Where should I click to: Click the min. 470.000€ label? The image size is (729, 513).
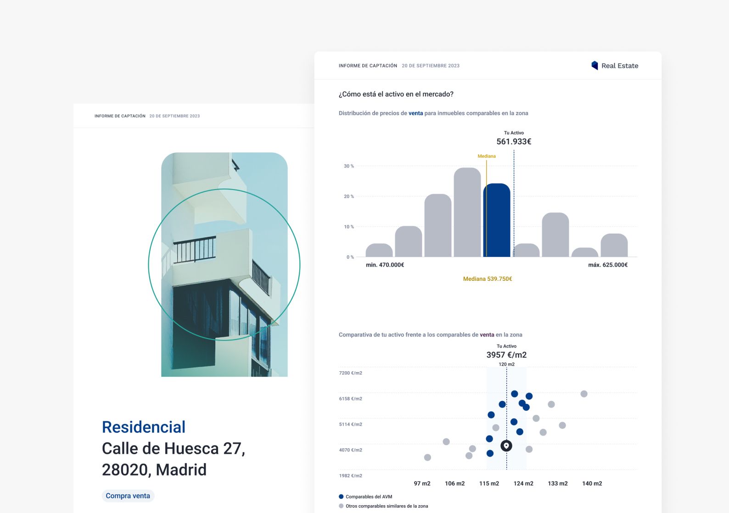click(x=385, y=265)
